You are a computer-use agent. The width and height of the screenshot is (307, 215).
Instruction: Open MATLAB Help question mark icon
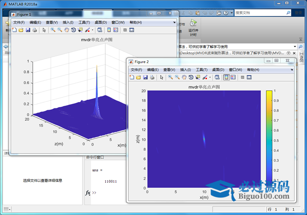[x=226, y=13]
